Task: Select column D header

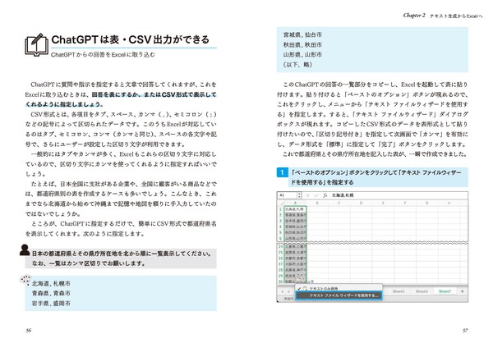Action: [x=361, y=204]
